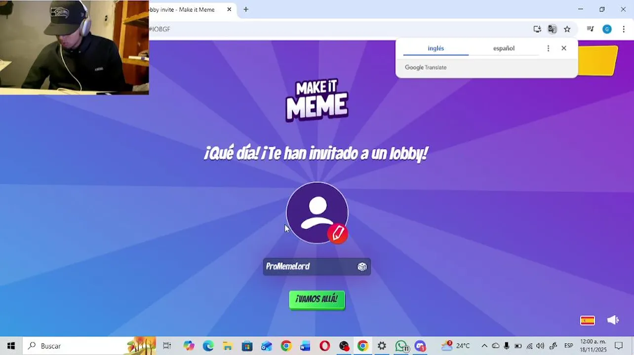This screenshot has height=355, width=634.
Task: Open the first Chrome taskbar icon
Action: point(286,346)
